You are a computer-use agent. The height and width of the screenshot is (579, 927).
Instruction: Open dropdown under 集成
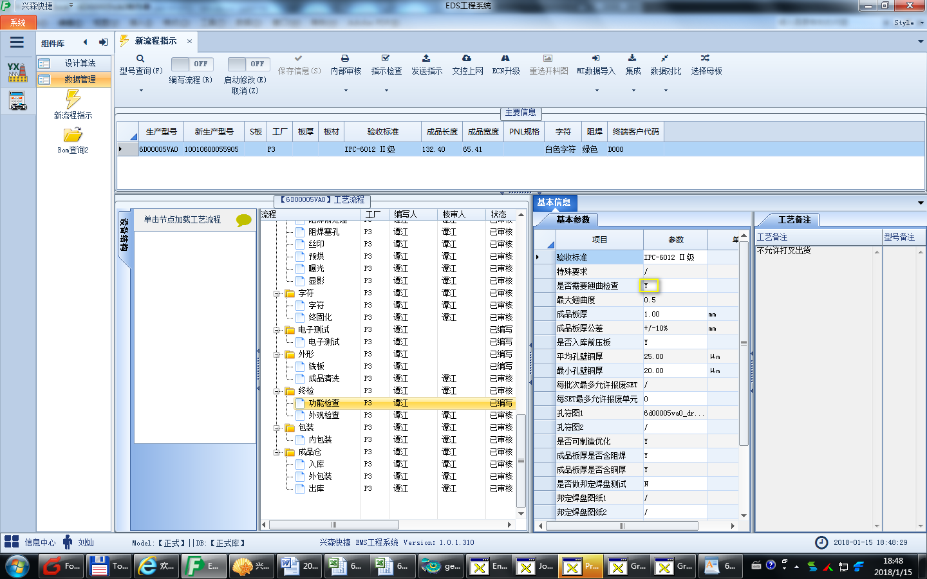pos(633,91)
